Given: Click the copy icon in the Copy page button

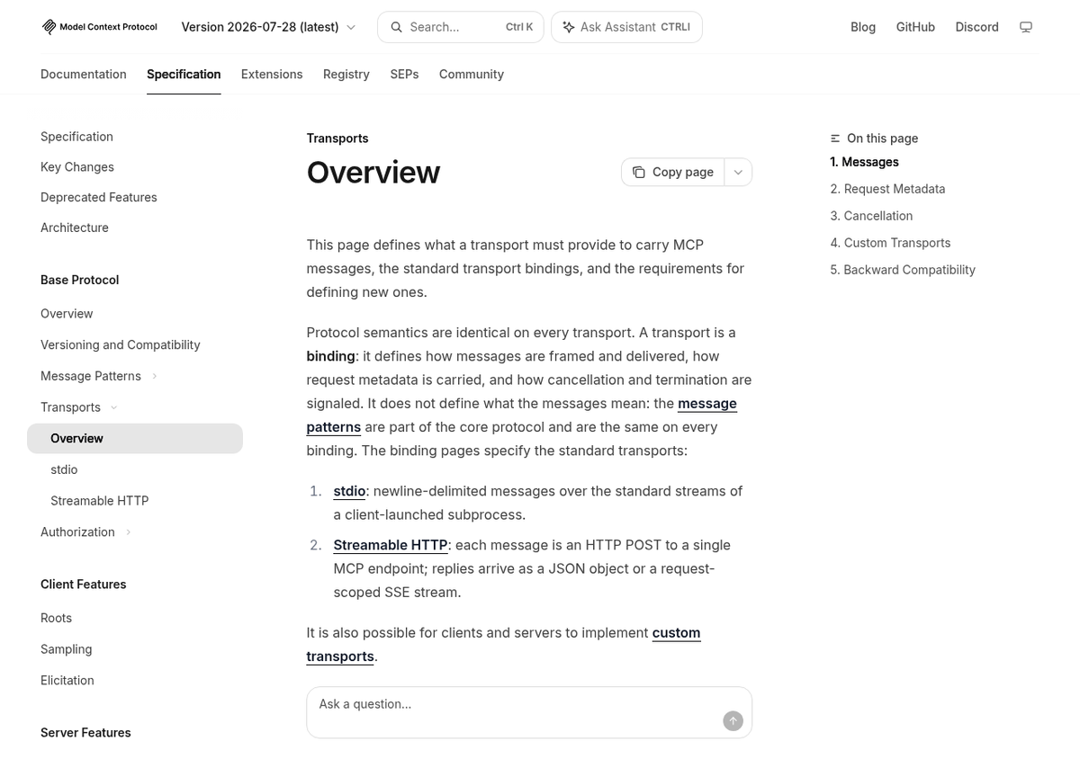Looking at the screenshot, I should pos(638,172).
